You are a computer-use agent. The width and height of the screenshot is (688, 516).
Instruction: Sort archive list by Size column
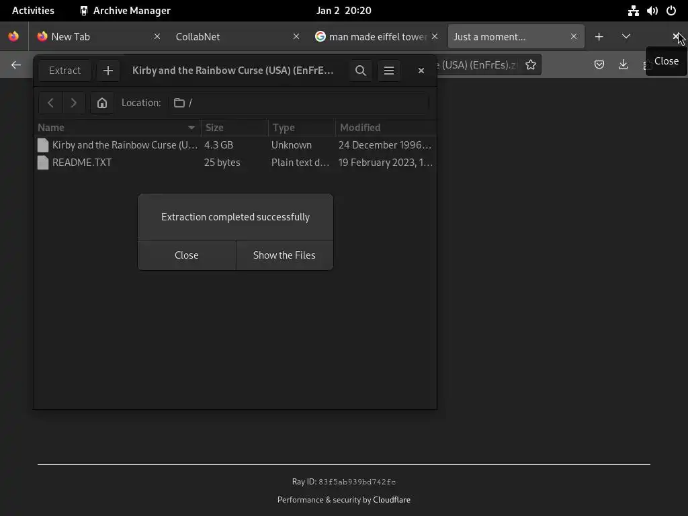234,128
